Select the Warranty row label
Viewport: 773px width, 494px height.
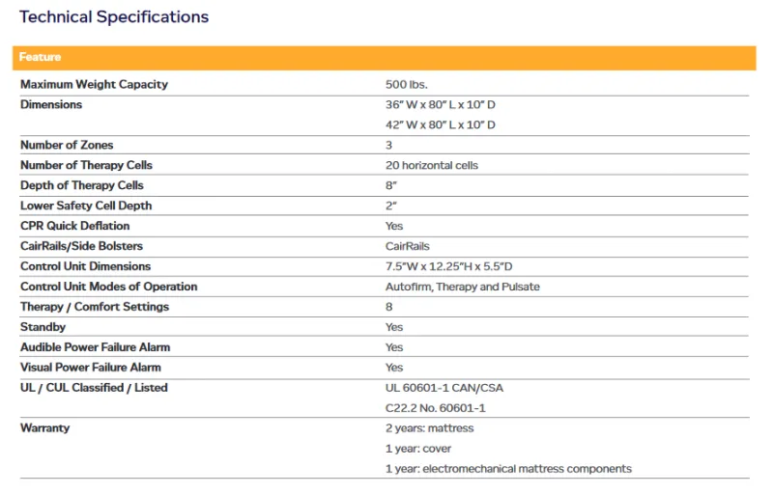tap(44, 428)
